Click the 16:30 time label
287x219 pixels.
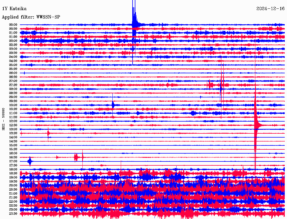click(13, 158)
